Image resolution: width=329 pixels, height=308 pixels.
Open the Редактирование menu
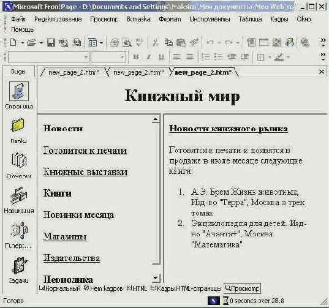point(58,19)
